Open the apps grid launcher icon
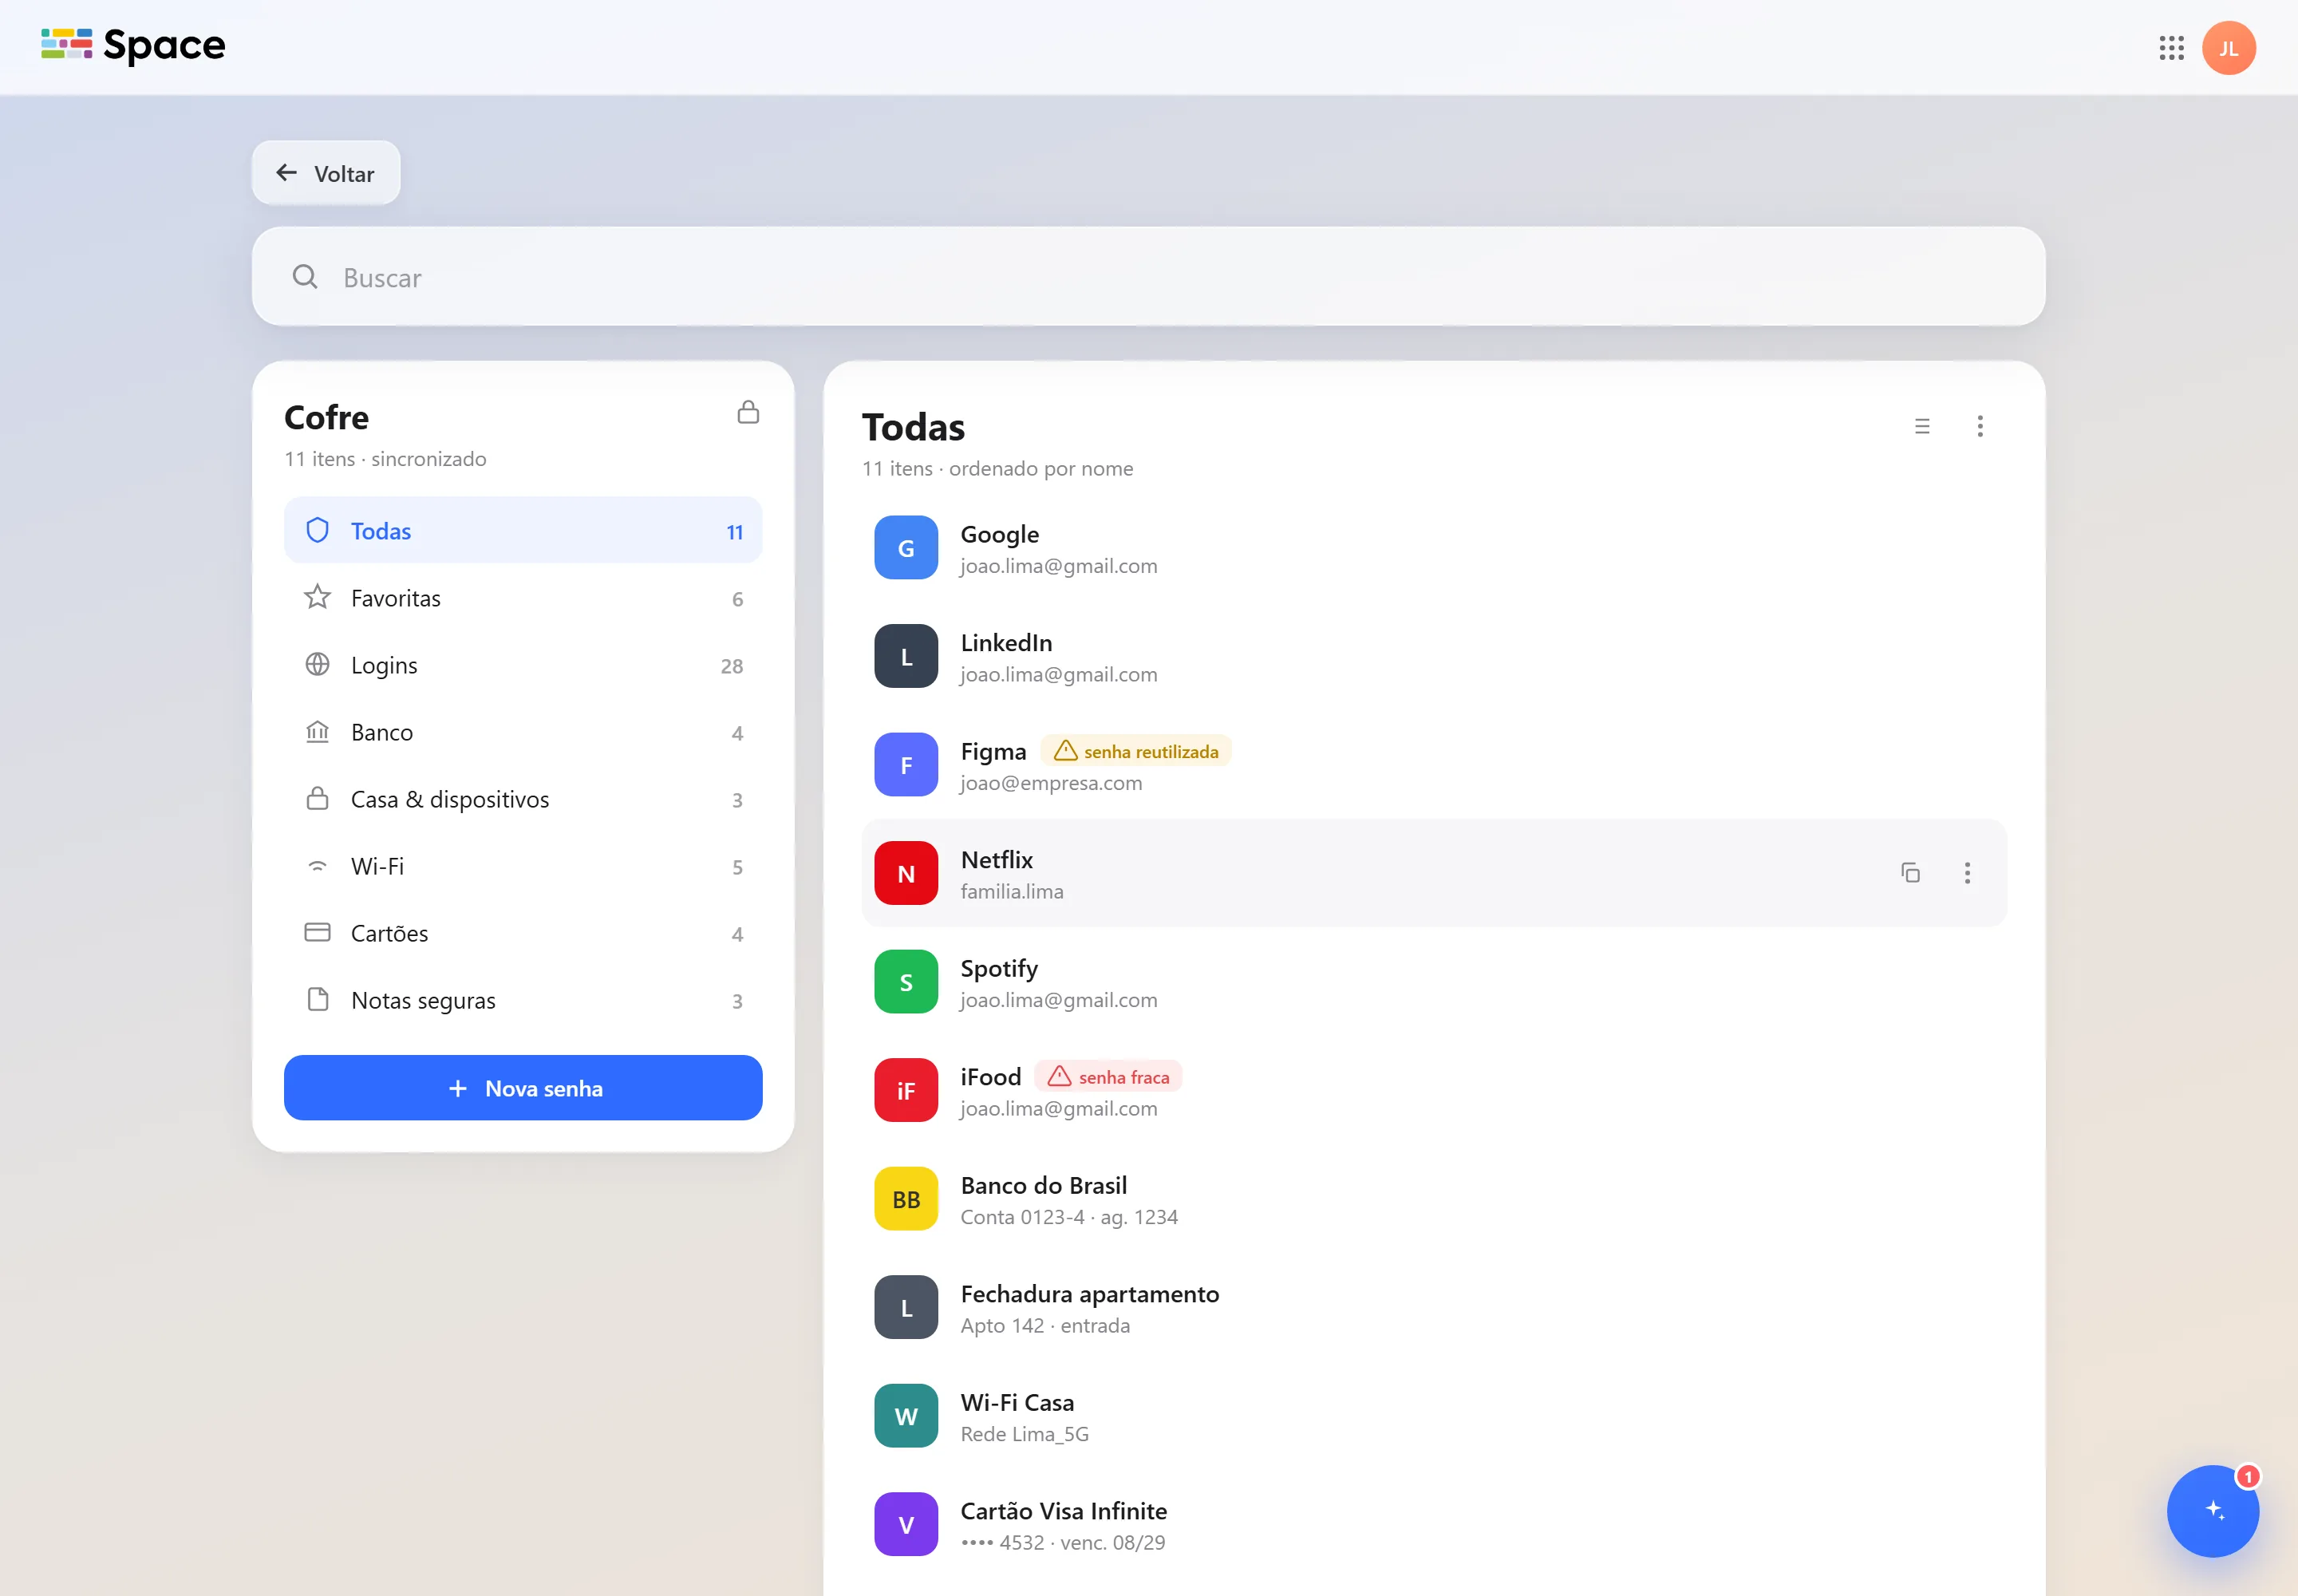 pyautogui.click(x=2171, y=48)
